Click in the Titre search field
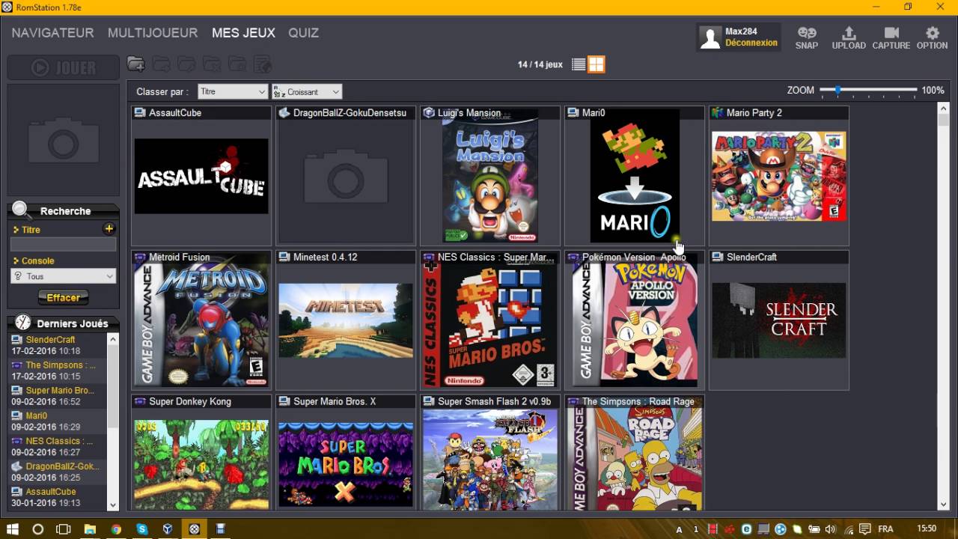 (64, 245)
